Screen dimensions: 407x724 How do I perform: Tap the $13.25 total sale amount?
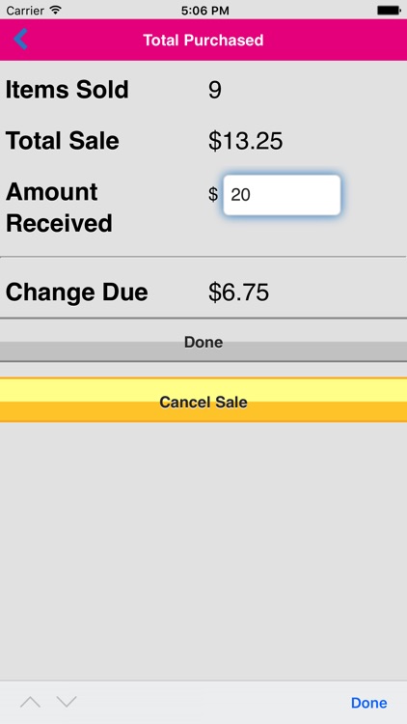246,141
